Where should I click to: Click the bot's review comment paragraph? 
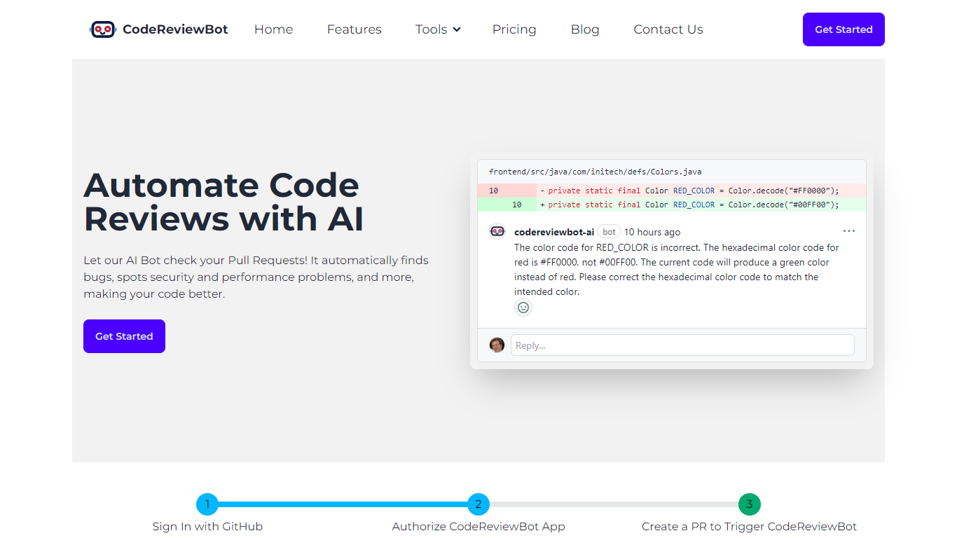(x=677, y=270)
